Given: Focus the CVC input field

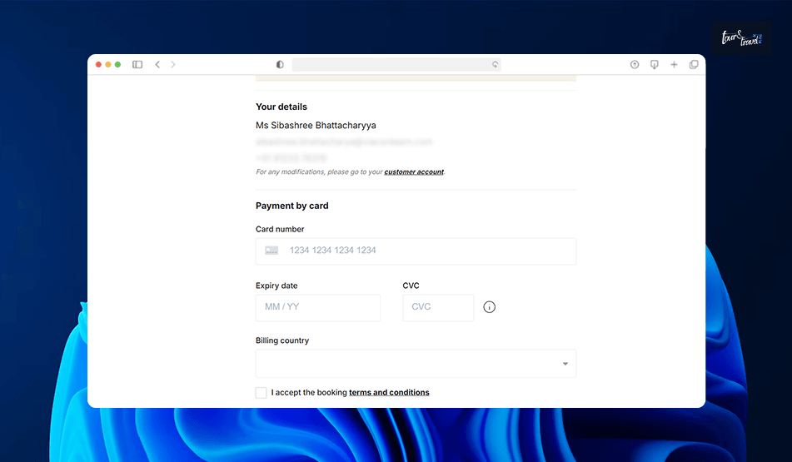Looking at the screenshot, I should point(438,307).
